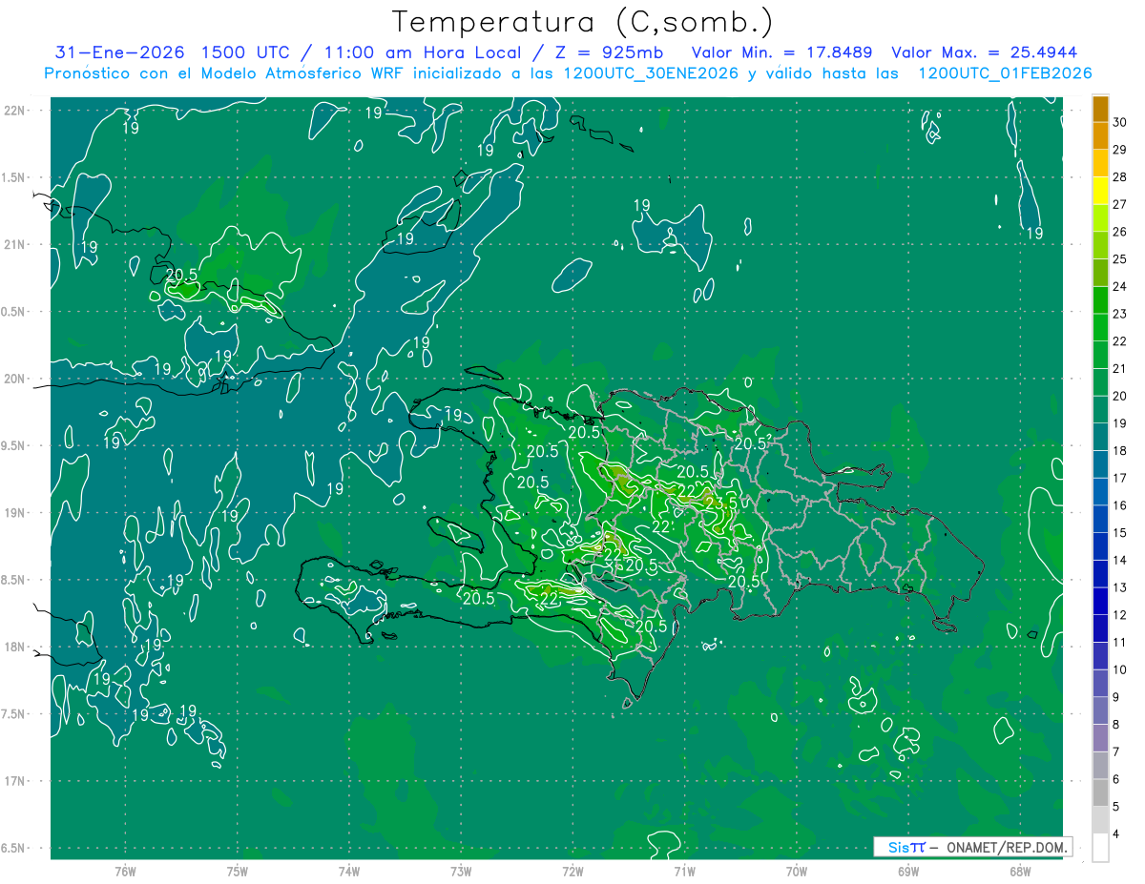
Task: Click the "19N" latitude axis label
Action: [16, 512]
